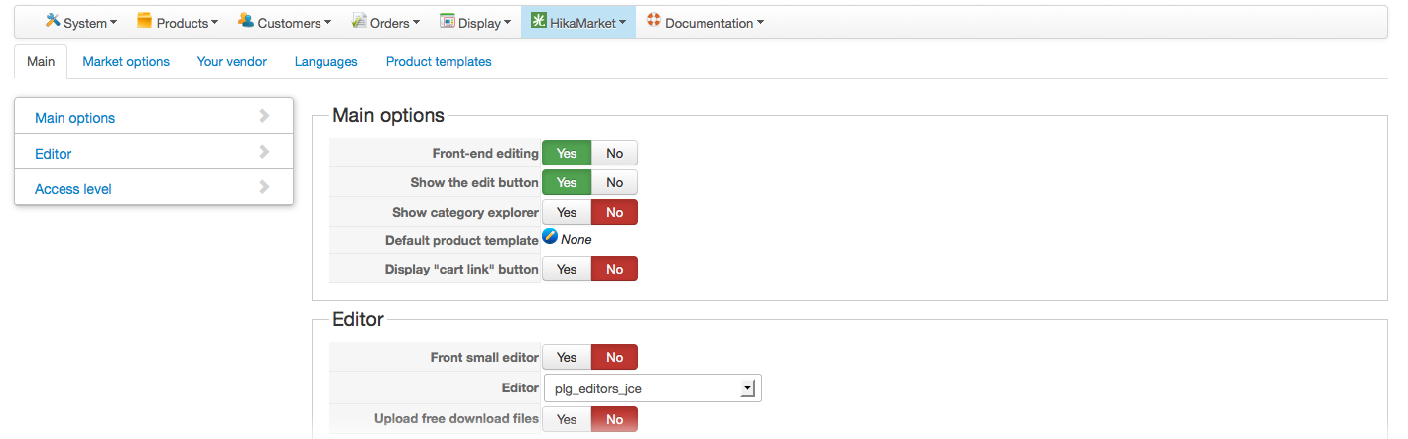The image size is (1408, 439).
Task: Expand the Main options sidebar arrow
Action: (x=264, y=117)
